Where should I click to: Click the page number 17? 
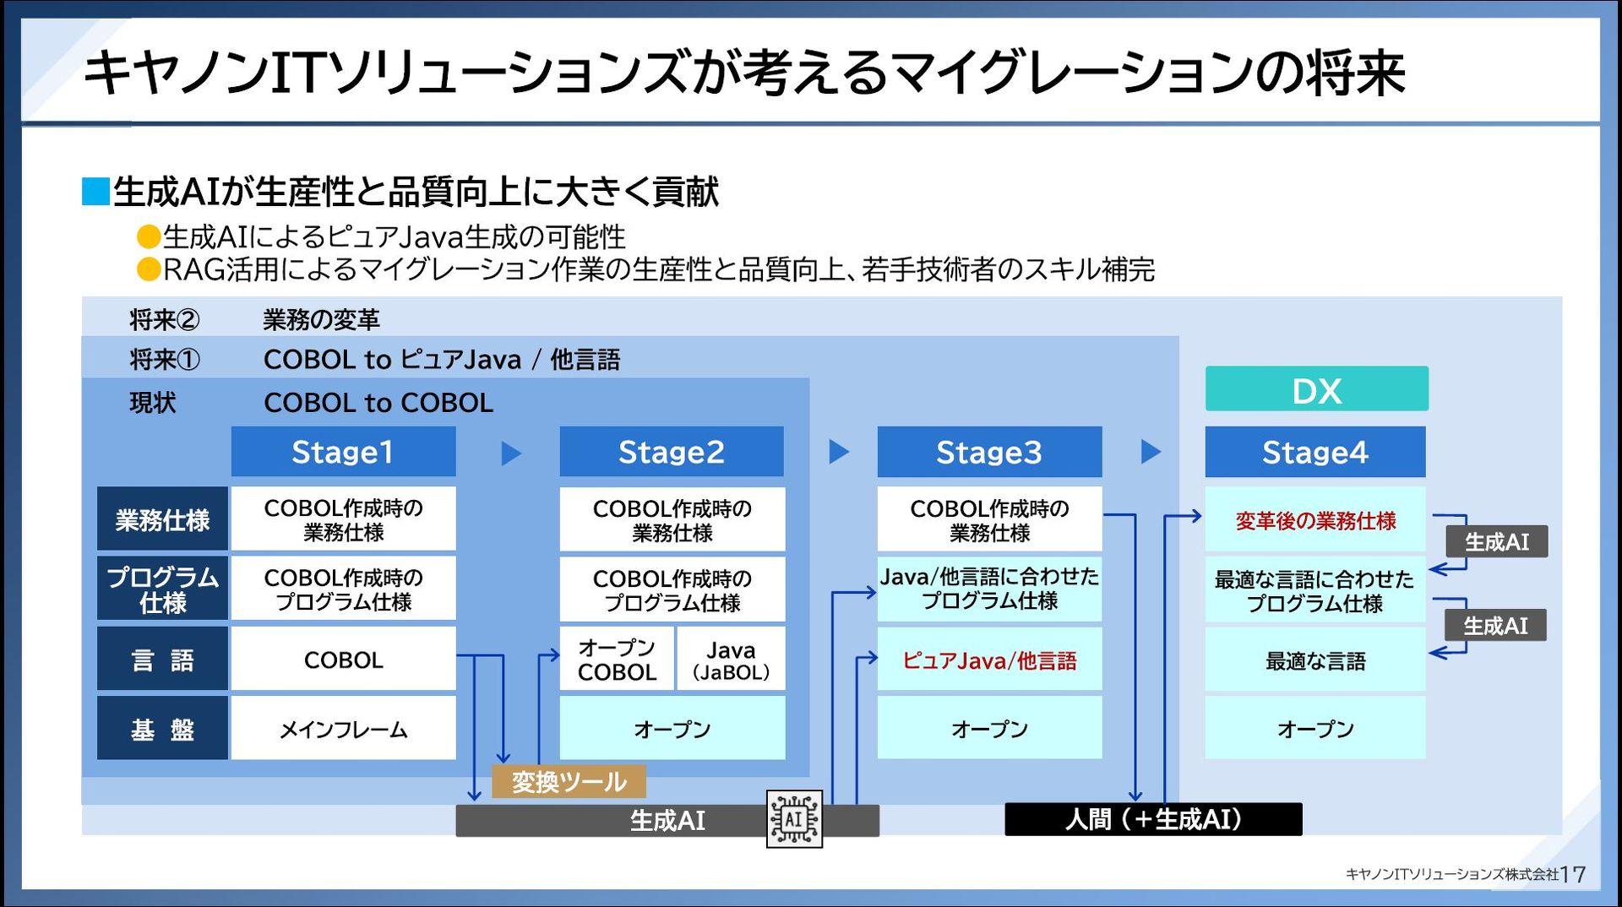click(1573, 874)
